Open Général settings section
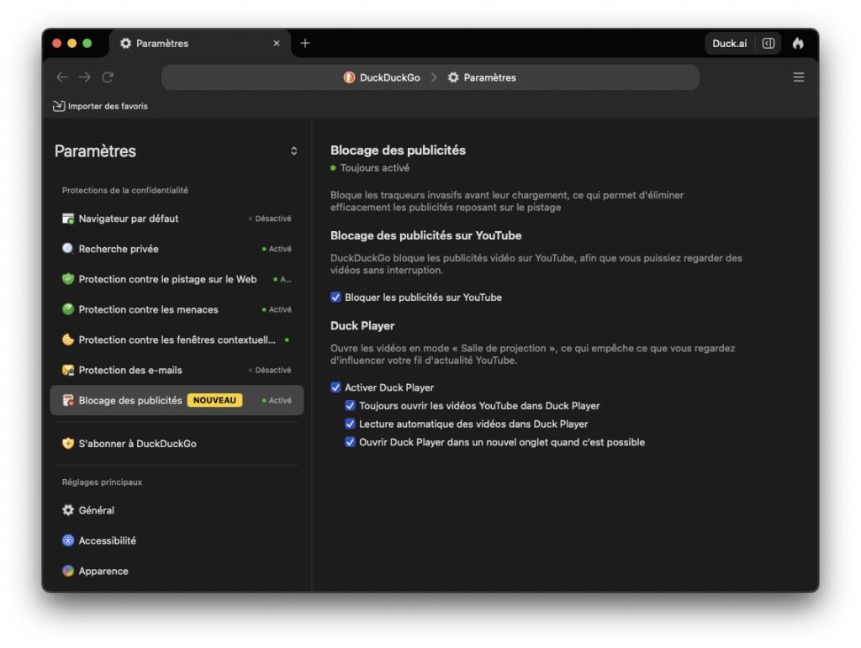Viewport: 861px width, 648px height. click(x=177, y=509)
